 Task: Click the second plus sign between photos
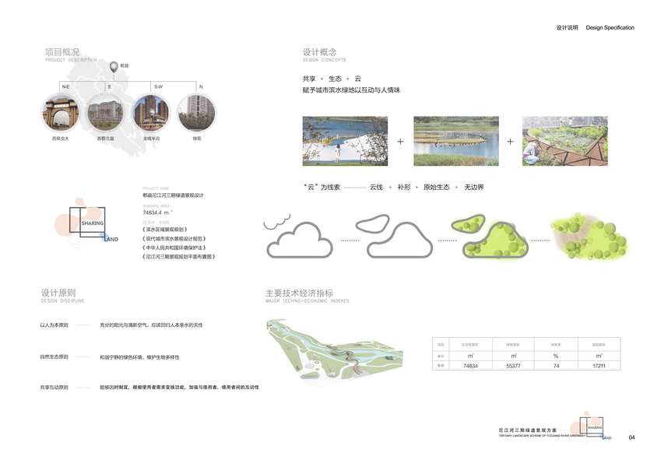click(x=510, y=142)
